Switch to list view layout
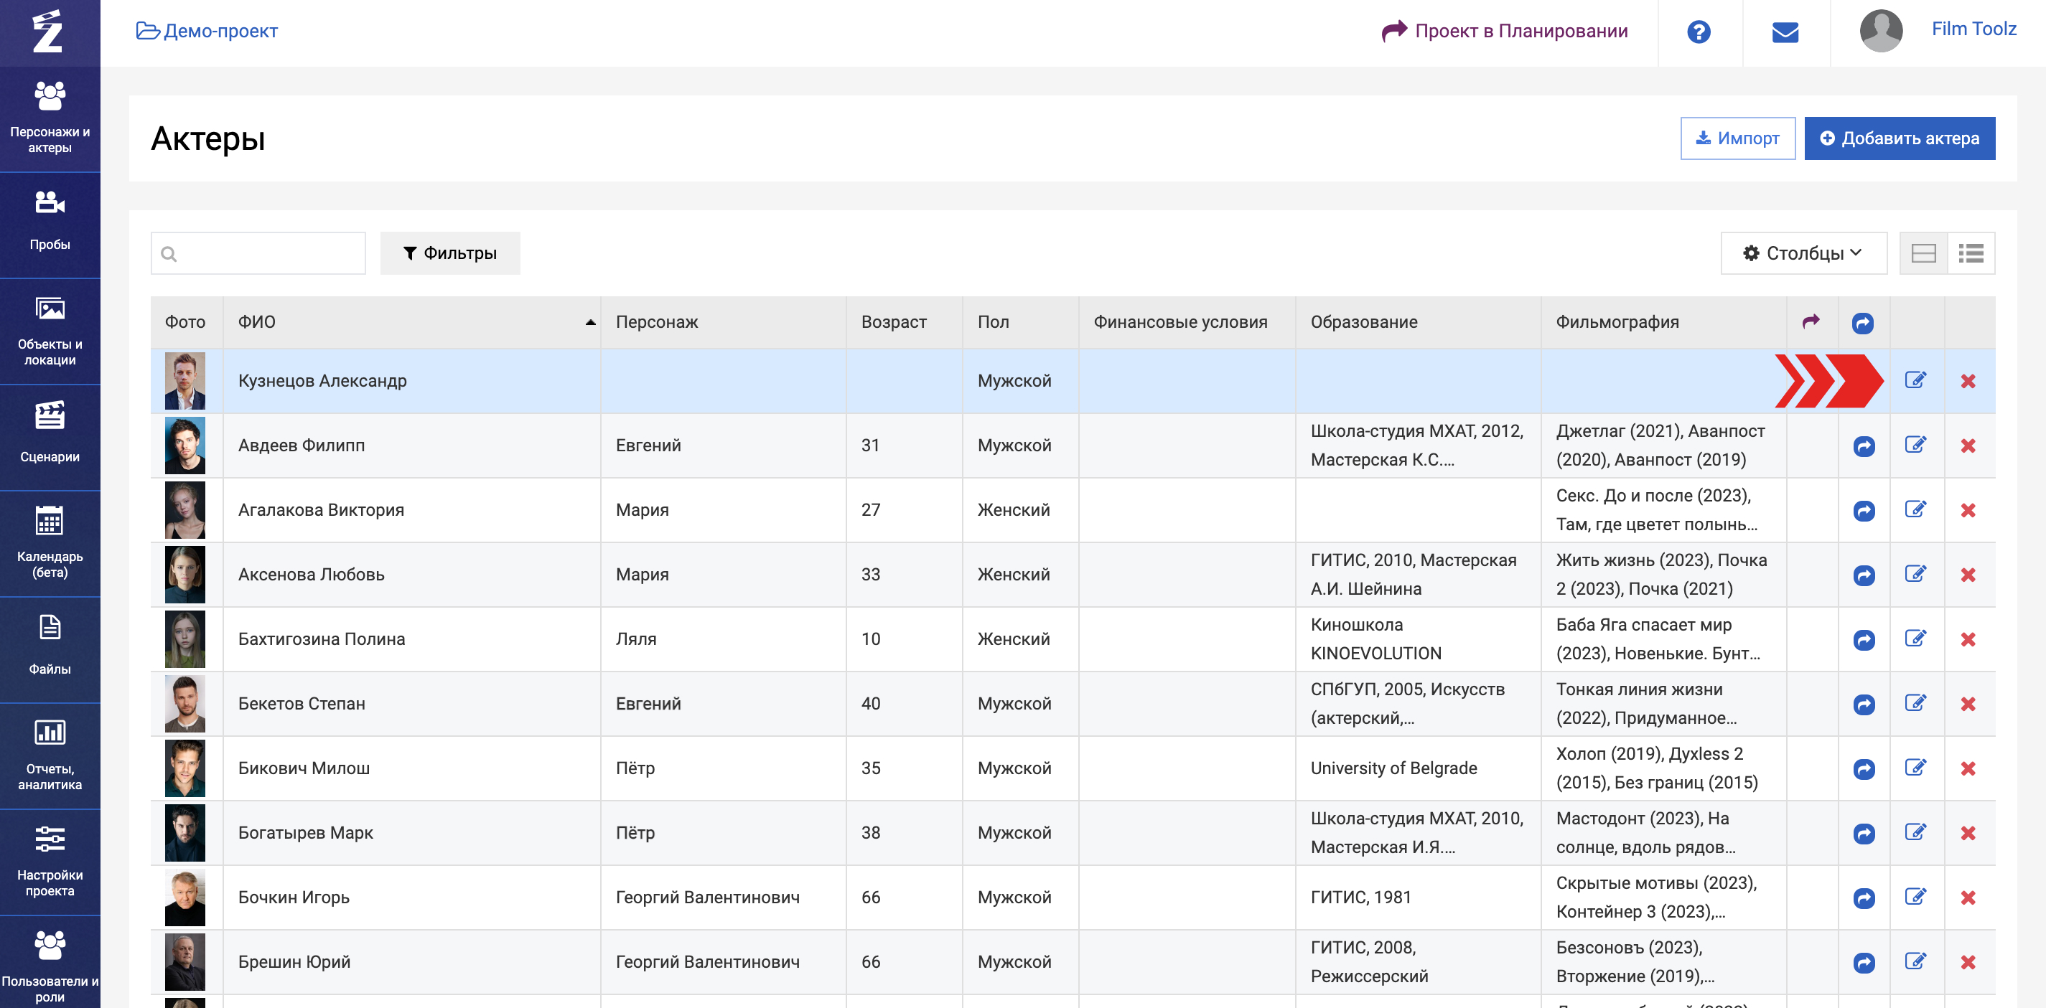Viewport: 2046px width, 1008px height. pos(1971,253)
